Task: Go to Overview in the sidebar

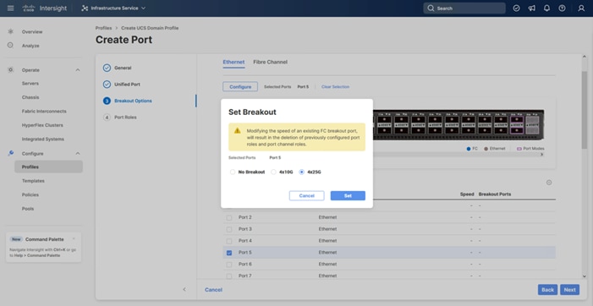Action: (32, 32)
